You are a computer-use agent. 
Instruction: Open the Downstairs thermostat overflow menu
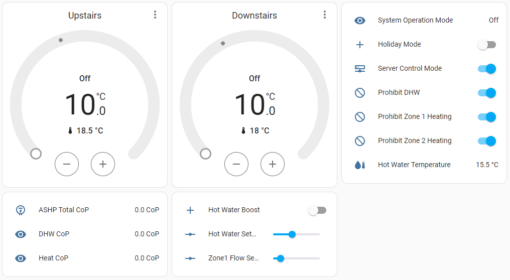click(325, 15)
